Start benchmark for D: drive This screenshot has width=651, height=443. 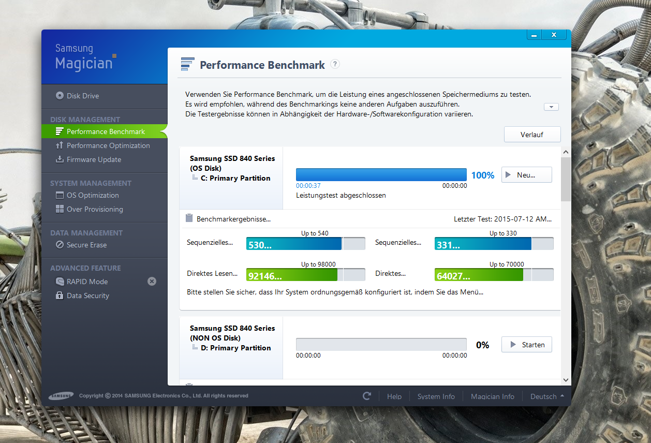(x=527, y=345)
